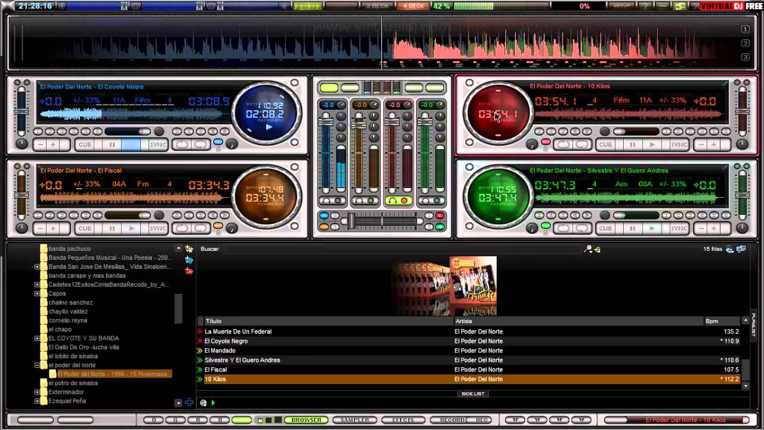Pause the El Fiscal deck
The width and height of the screenshot is (764, 430).
(x=112, y=228)
